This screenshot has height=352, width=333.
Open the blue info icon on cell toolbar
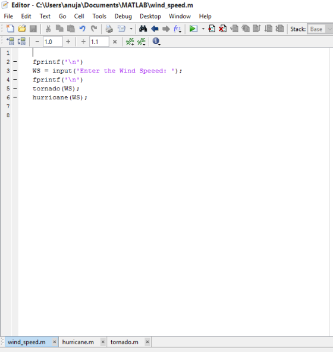point(156,41)
